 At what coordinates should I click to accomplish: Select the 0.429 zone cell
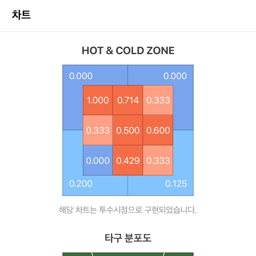coord(128,160)
